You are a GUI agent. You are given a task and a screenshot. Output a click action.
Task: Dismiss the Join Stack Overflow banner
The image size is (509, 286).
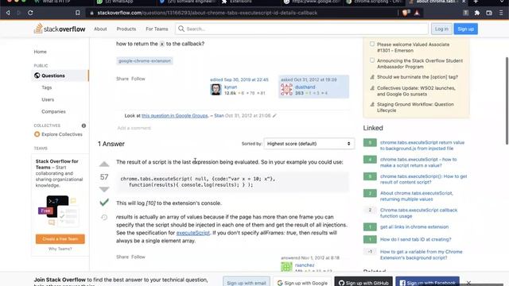point(468,283)
